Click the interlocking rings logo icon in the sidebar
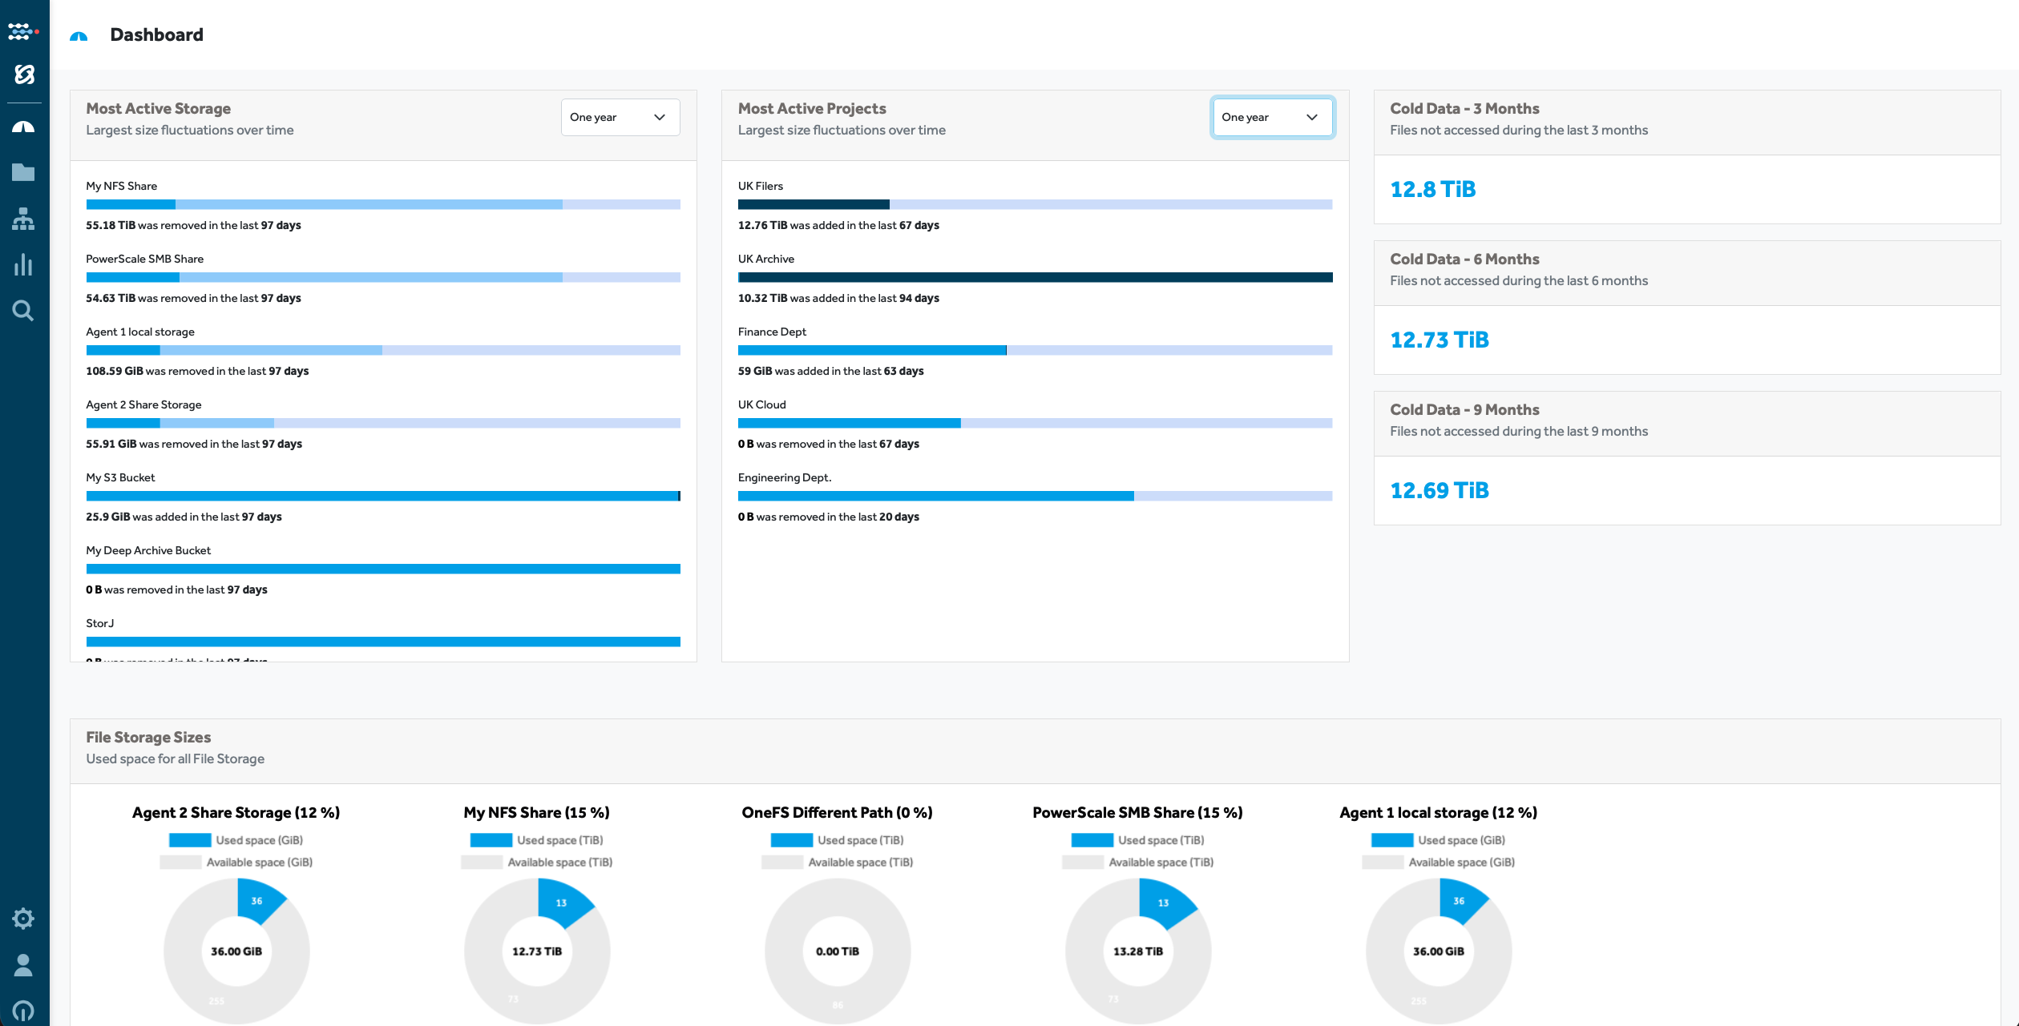Image resolution: width=2019 pixels, height=1026 pixels. 24,74
